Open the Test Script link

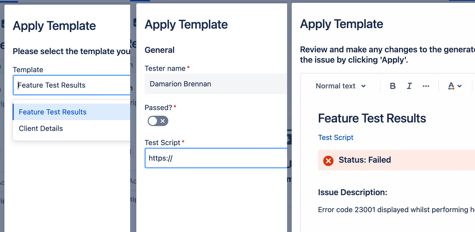click(336, 137)
